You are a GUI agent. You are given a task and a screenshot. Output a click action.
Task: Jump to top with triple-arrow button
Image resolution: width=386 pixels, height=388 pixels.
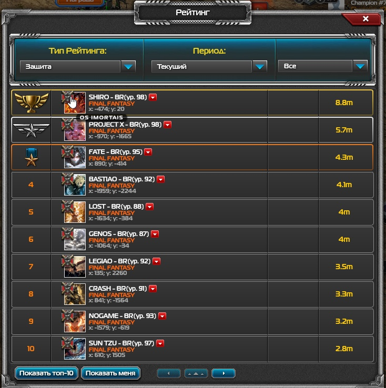[196, 373]
